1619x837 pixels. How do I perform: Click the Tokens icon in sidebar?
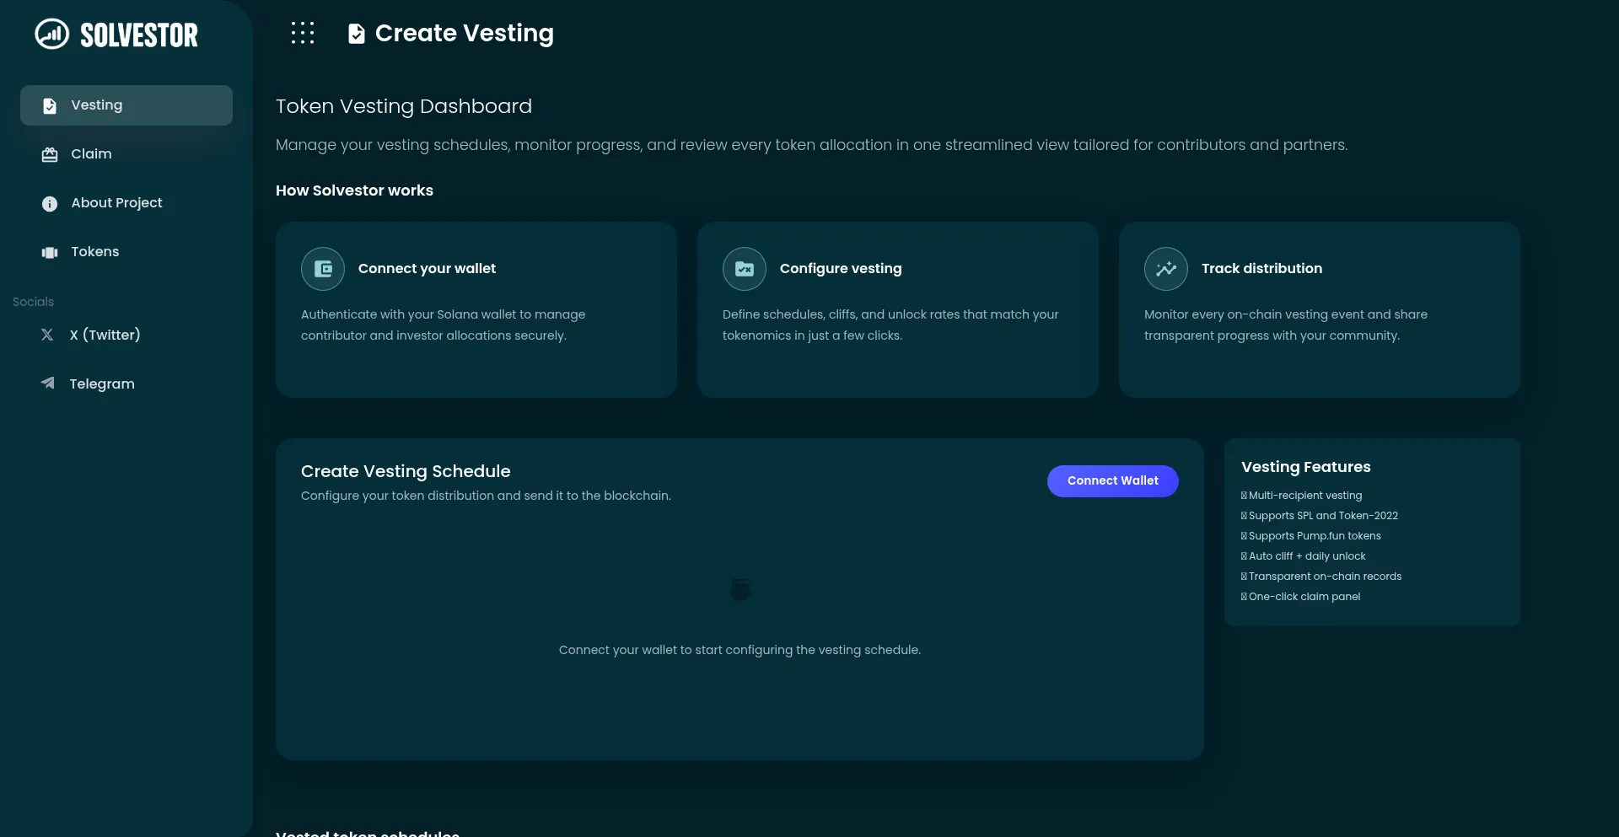[50, 252]
